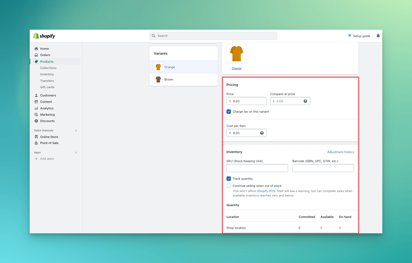Click the notification bell
Viewport: 412px width, 263px height.
[x=378, y=35]
